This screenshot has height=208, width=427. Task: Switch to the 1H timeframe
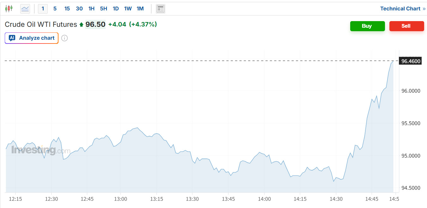tap(91, 9)
